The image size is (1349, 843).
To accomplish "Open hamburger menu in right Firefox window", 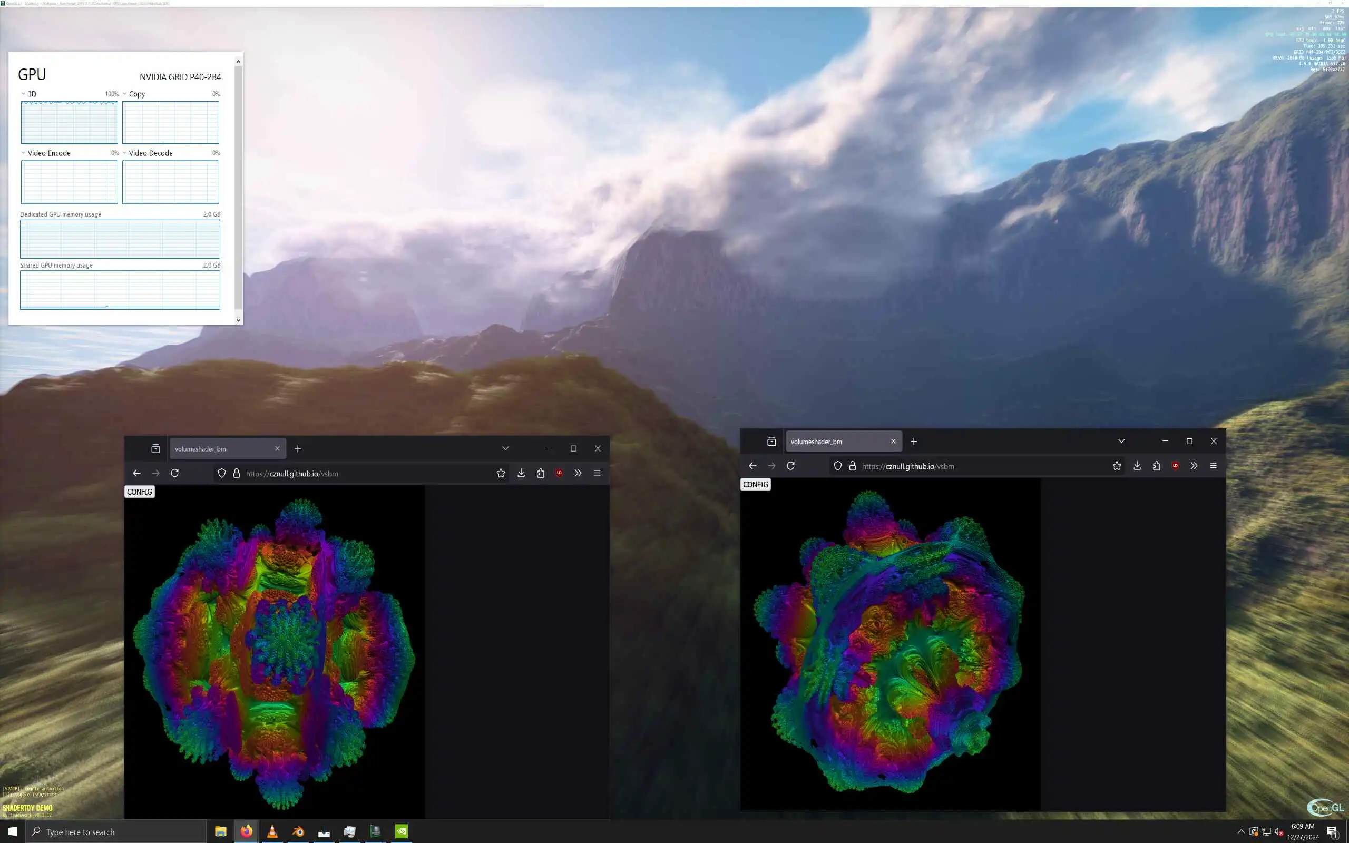I will click(1213, 466).
